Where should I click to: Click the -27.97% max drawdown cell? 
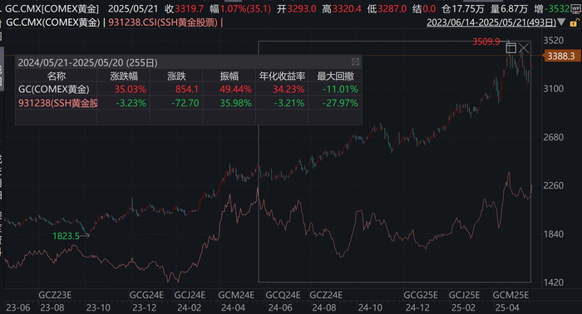click(x=340, y=103)
